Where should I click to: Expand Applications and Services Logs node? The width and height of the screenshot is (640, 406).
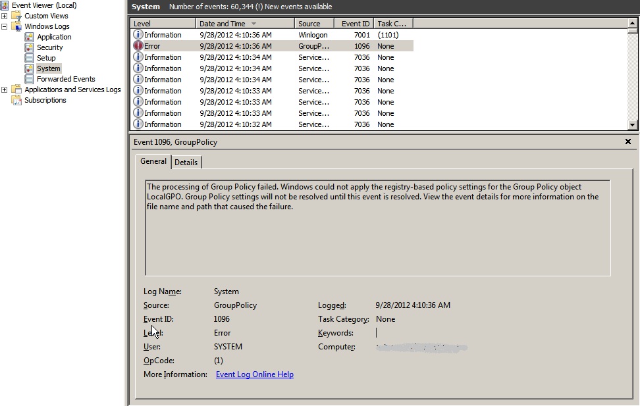pyautogui.click(x=4, y=89)
